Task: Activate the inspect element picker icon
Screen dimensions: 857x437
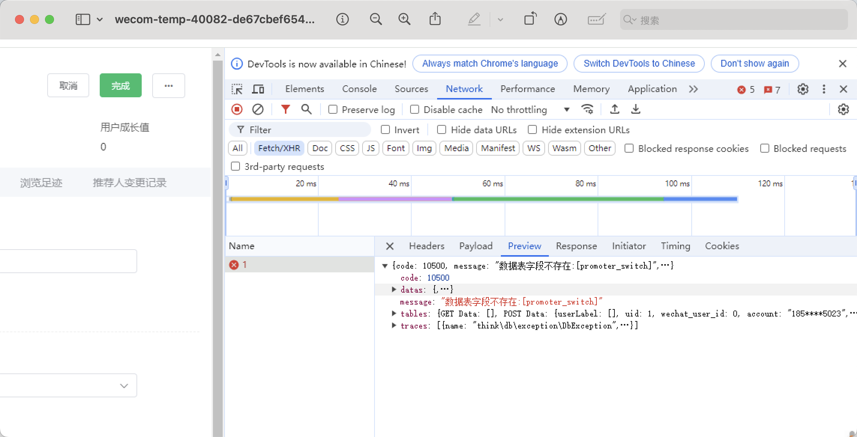Action: 237,89
